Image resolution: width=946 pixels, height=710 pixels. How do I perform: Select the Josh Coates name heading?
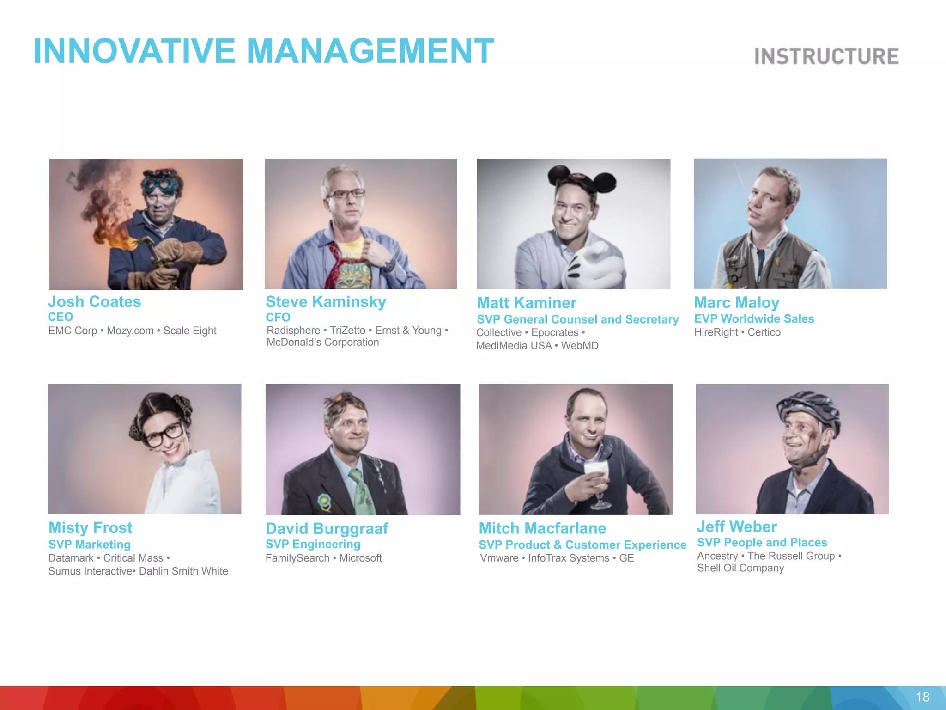[x=94, y=301]
